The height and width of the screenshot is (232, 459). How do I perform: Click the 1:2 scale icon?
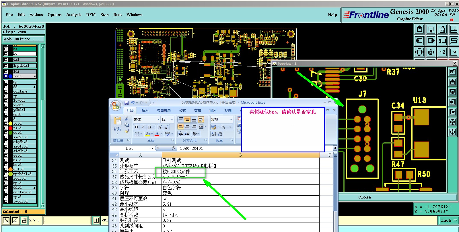(x=442, y=52)
